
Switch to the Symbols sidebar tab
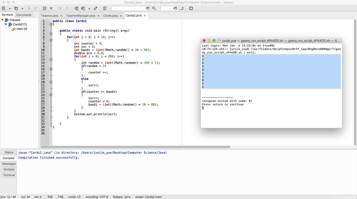click(7, 15)
